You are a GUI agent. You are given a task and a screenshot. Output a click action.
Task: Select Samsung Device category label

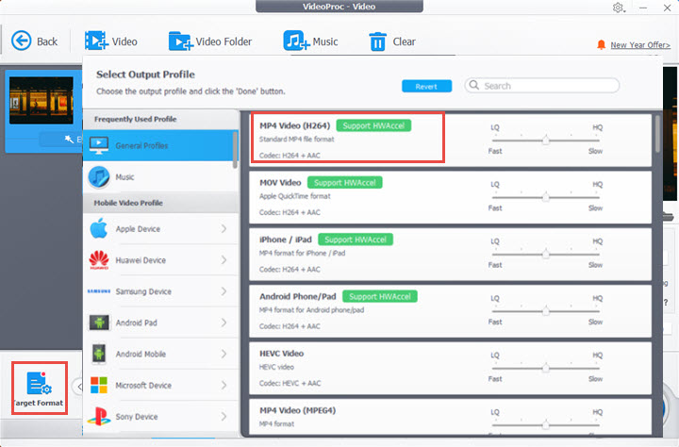[x=143, y=291]
